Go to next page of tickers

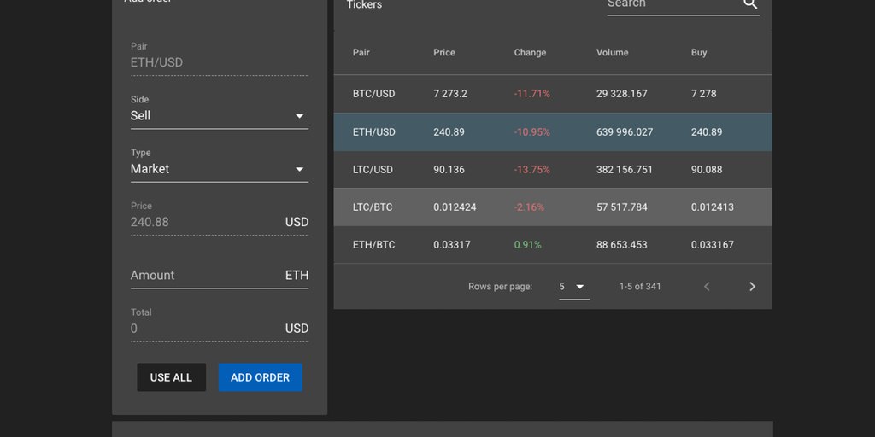752,287
